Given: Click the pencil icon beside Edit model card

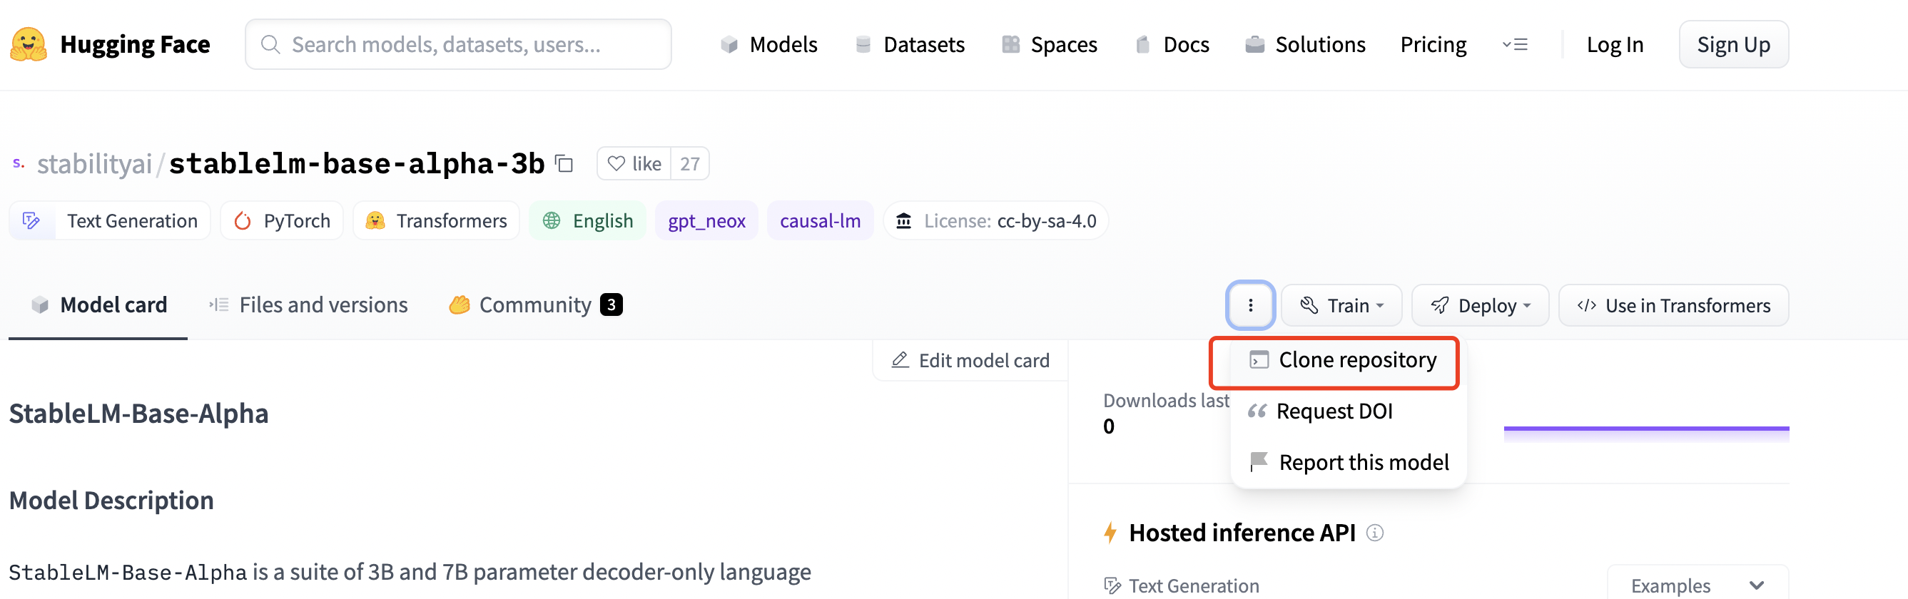Looking at the screenshot, I should pos(900,360).
